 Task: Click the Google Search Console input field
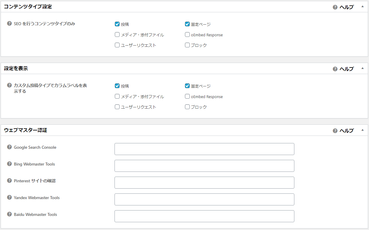coord(204,149)
